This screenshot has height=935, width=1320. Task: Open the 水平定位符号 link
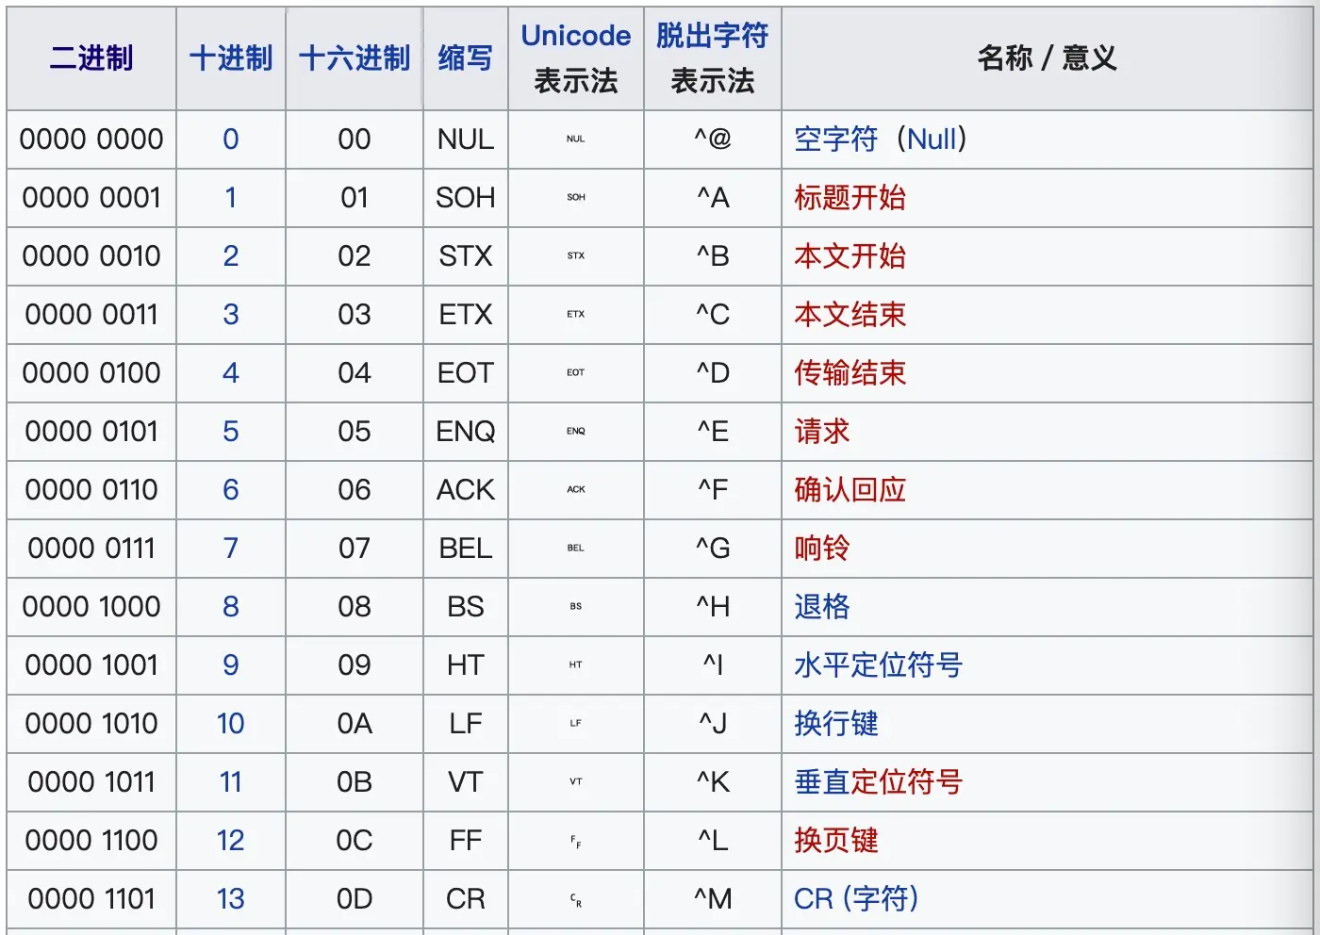(x=878, y=665)
